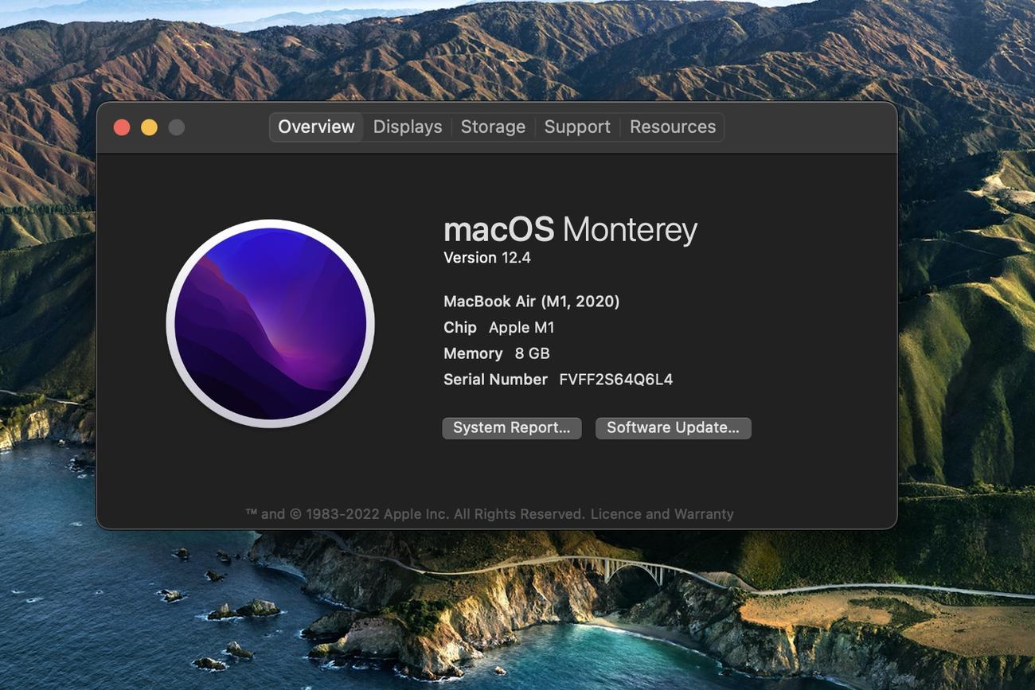This screenshot has height=690, width=1035.
Task: Click the Software Update button
Action: [674, 428]
